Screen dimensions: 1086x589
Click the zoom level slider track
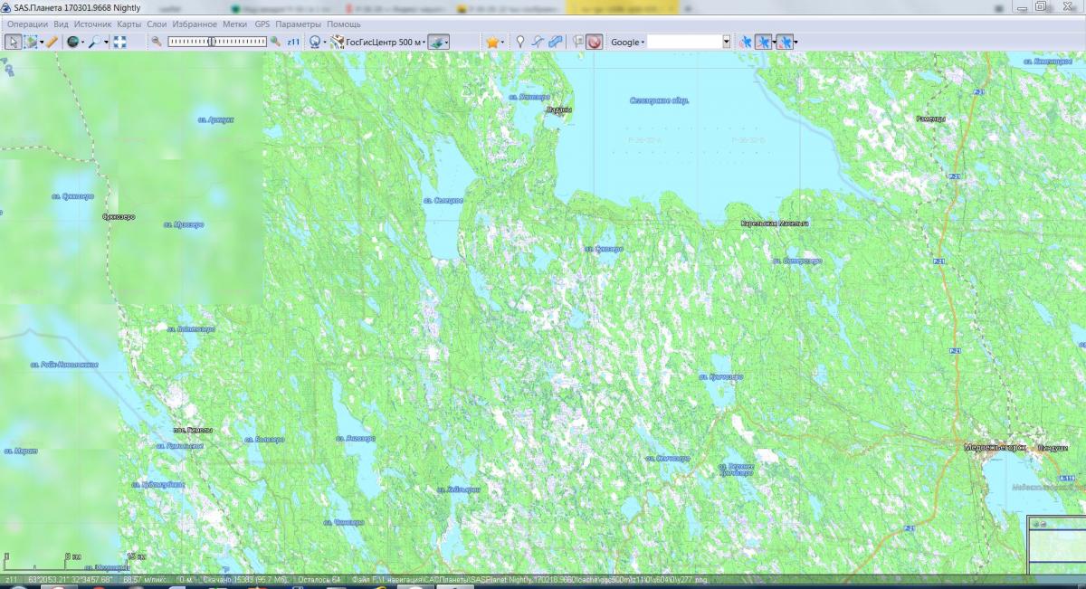click(217, 42)
